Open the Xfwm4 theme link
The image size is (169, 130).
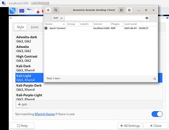tap(45, 114)
